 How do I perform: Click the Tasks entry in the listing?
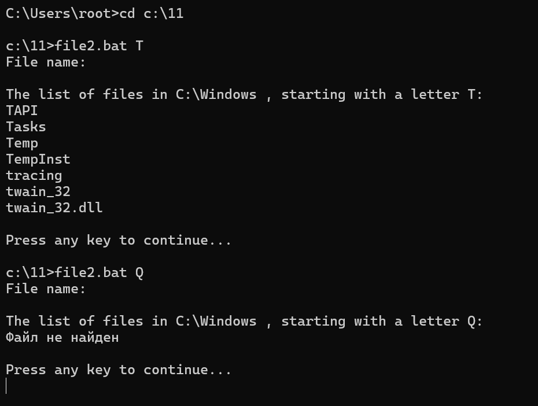tap(25, 127)
